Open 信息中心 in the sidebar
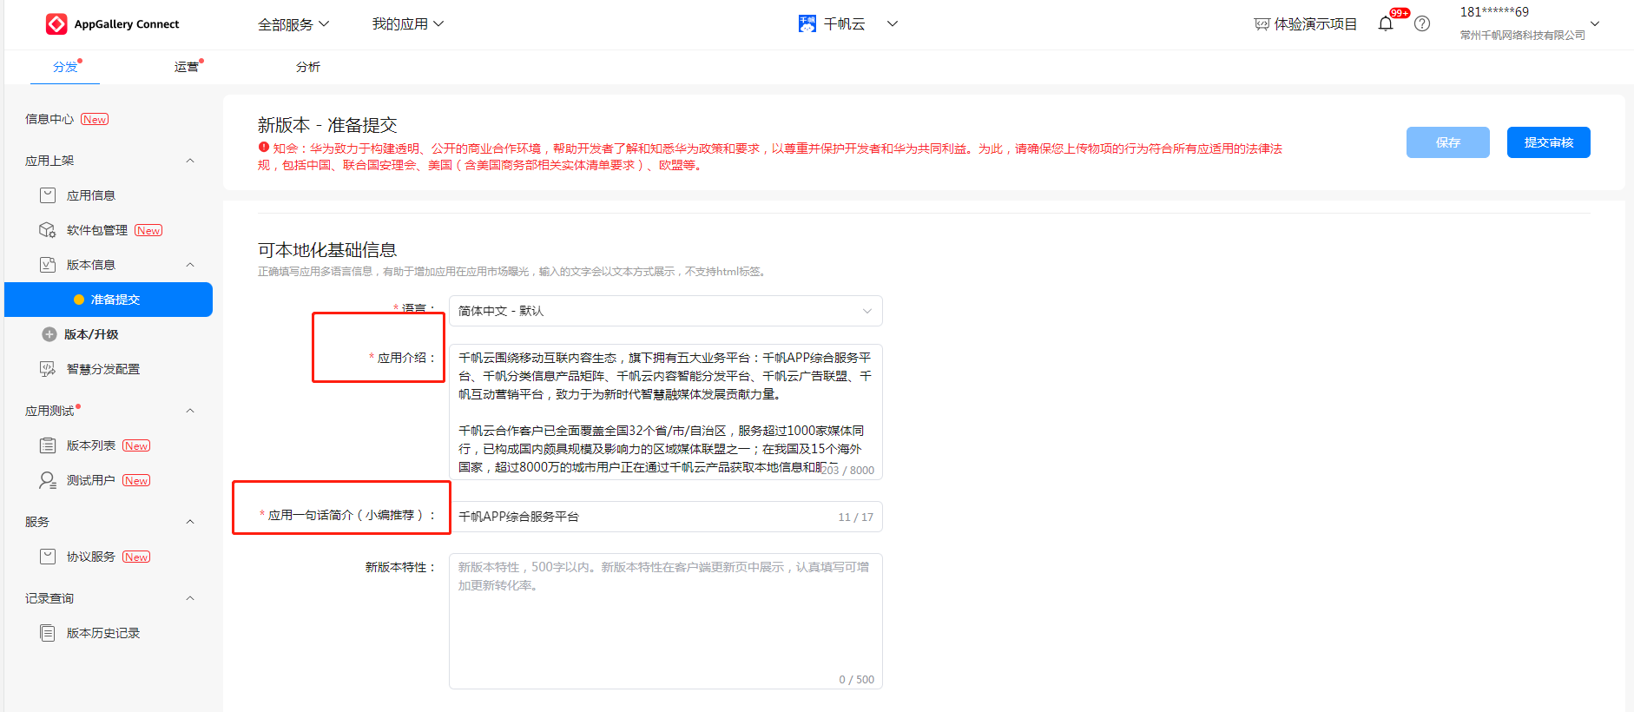 49,119
